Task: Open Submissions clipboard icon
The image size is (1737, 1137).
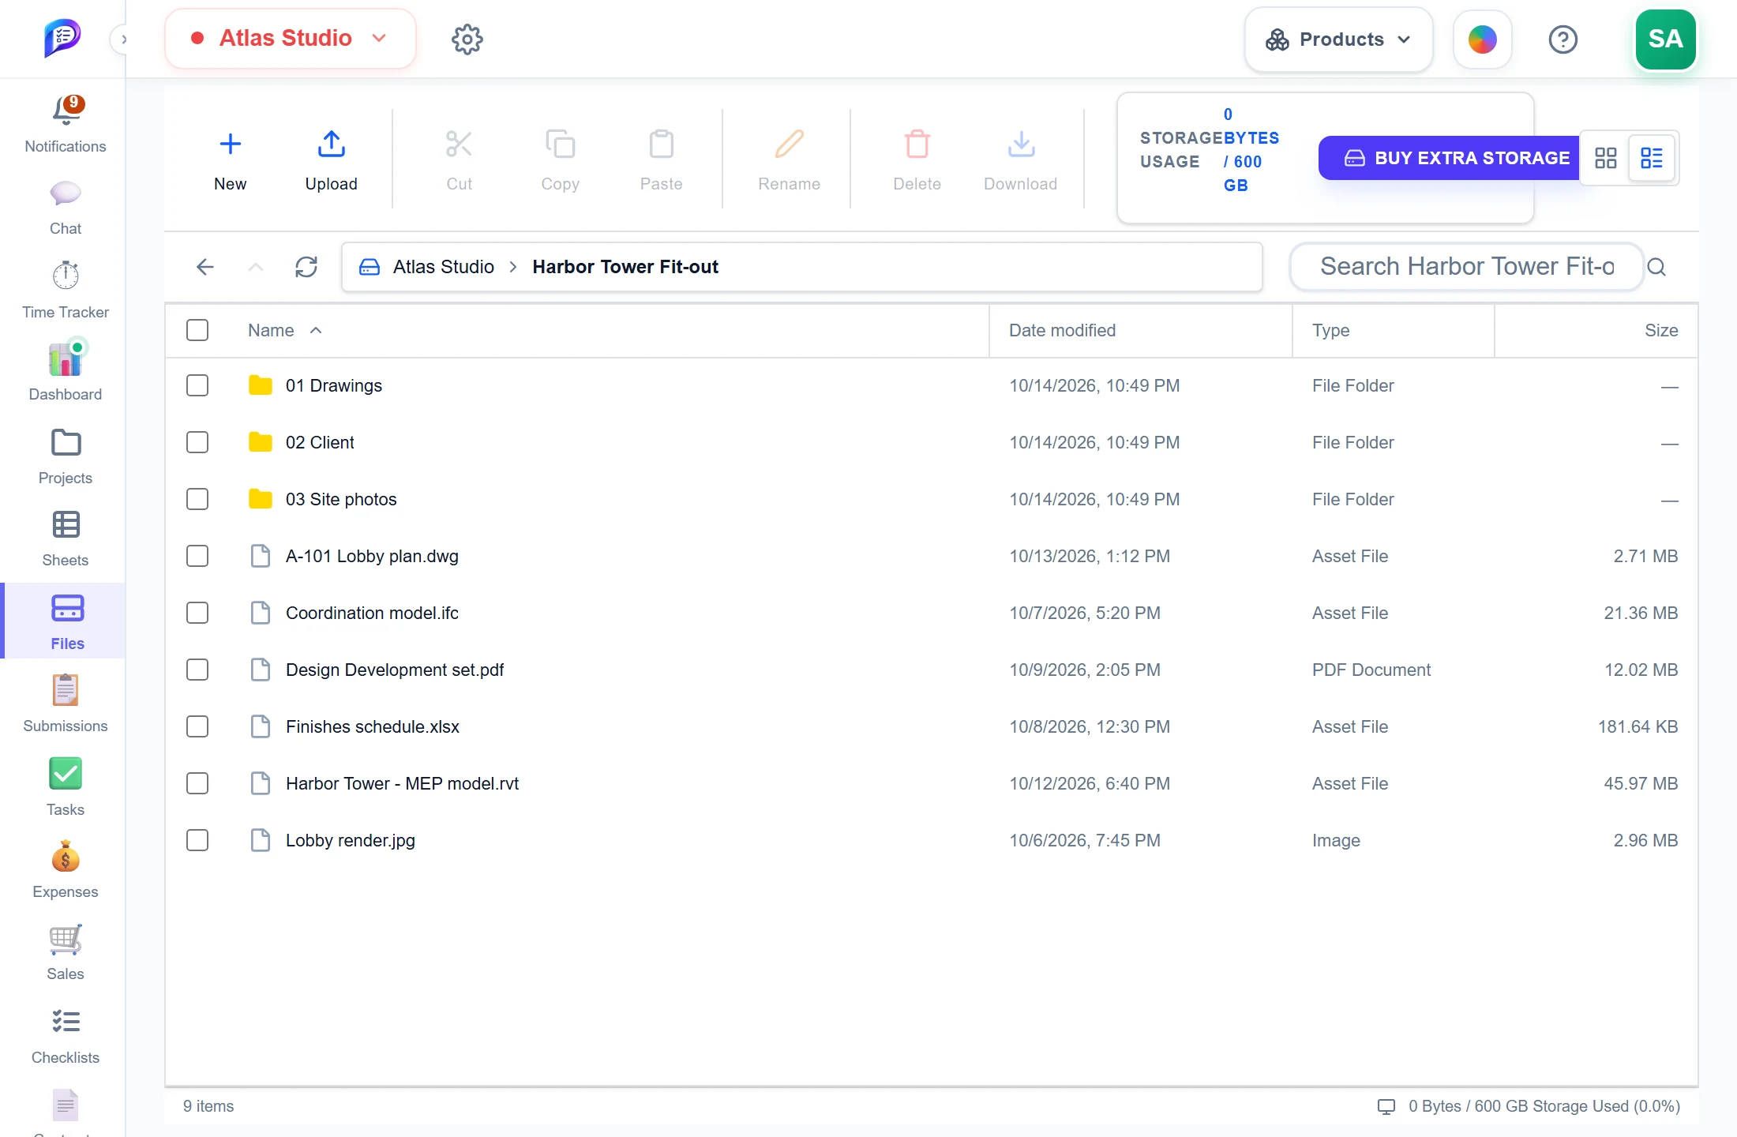Action: pos(66,691)
